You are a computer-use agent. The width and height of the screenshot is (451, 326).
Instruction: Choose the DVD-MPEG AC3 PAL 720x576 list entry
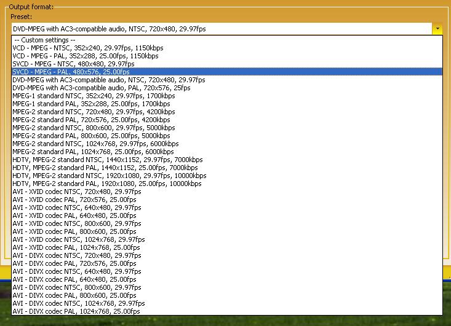pyautogui.click(x=227, y=88)
